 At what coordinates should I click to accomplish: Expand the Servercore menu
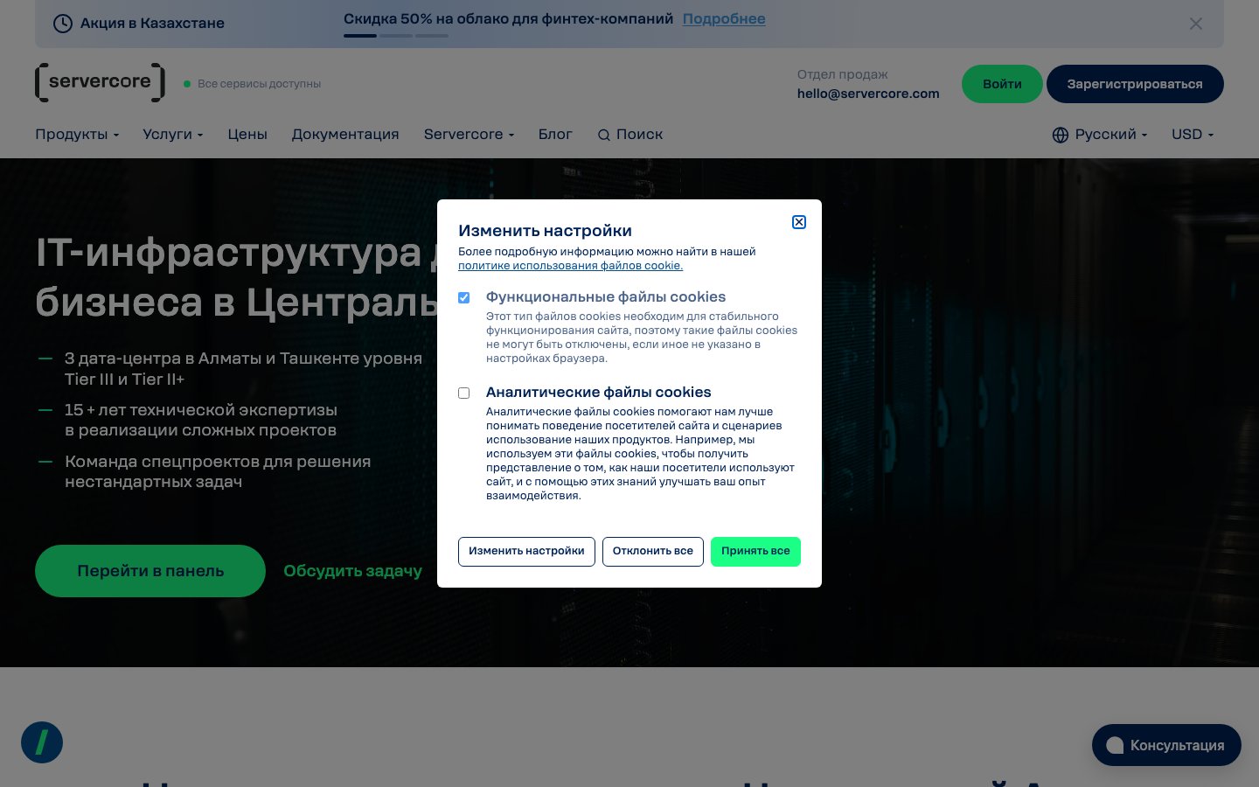[x=470, y=135]
